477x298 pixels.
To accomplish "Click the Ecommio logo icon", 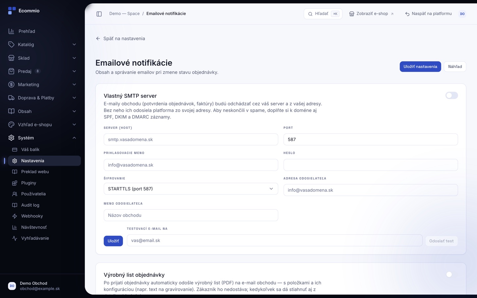I will (12, 11).
